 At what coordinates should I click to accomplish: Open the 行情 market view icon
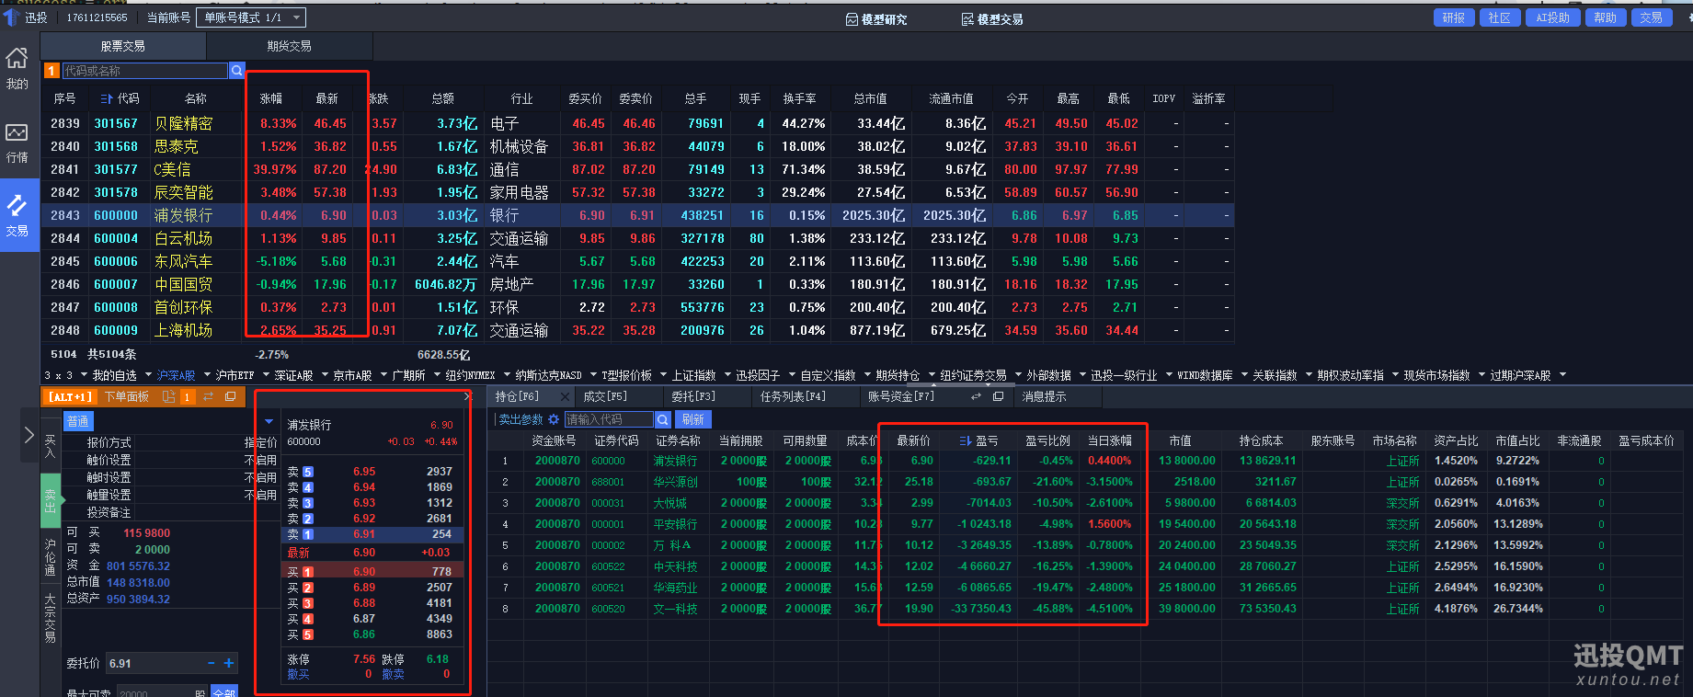click(17, 132)
